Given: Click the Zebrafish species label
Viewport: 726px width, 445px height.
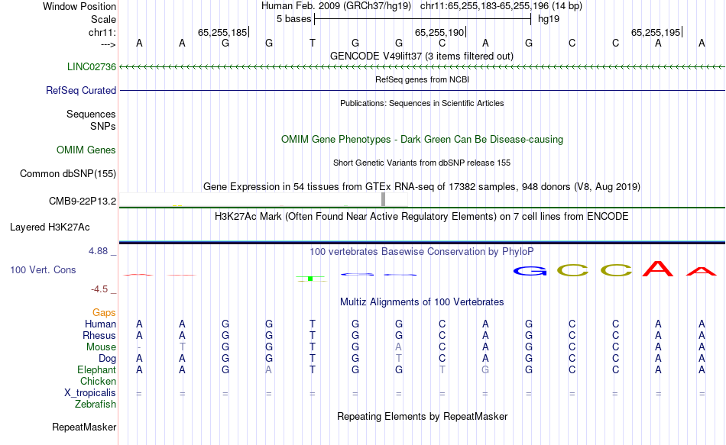Looking at the screenshot, I should pyautogui.click(x=96, y=404).
